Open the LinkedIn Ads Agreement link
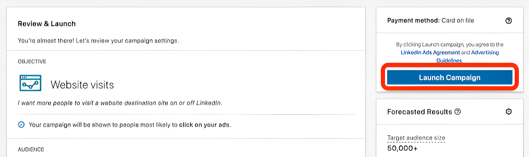This screenshot has height=157, width=529. click(430, 52)
